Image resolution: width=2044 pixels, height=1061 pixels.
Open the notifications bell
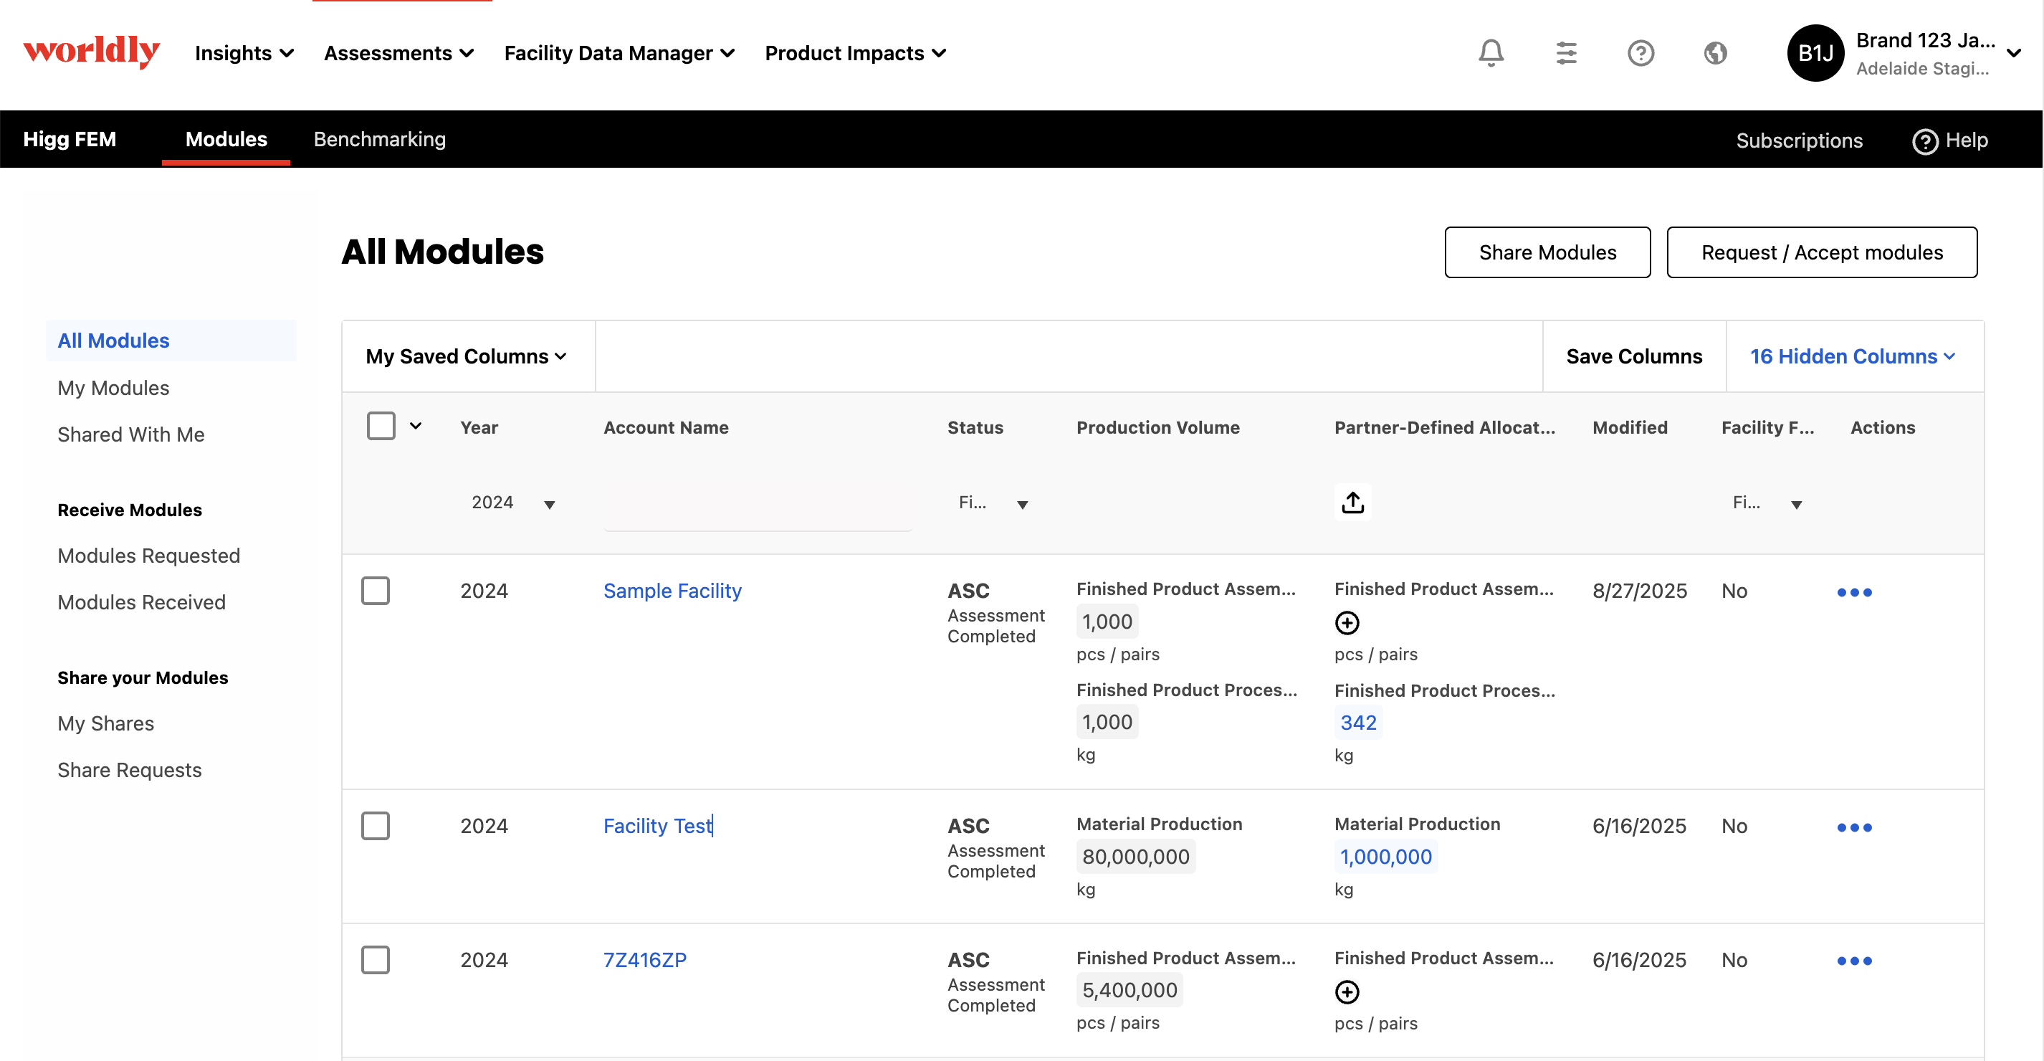click(1491, 53)
